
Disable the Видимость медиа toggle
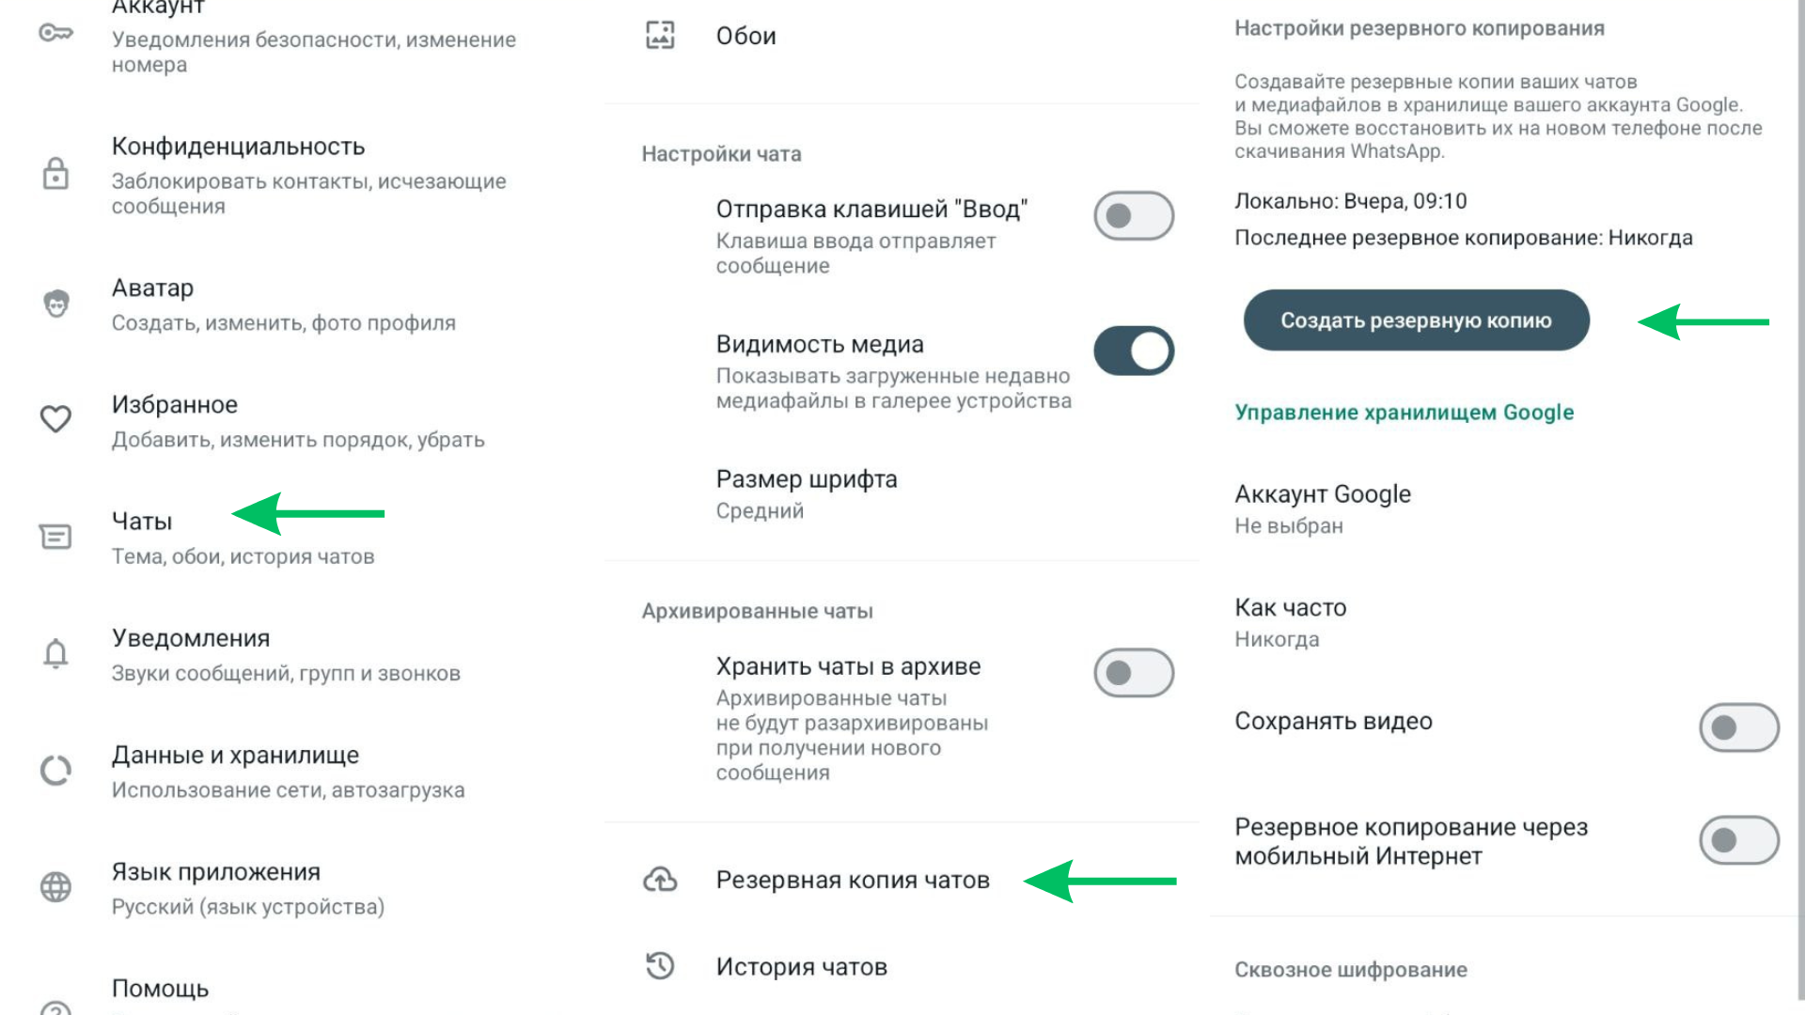tap(1134, 351)
